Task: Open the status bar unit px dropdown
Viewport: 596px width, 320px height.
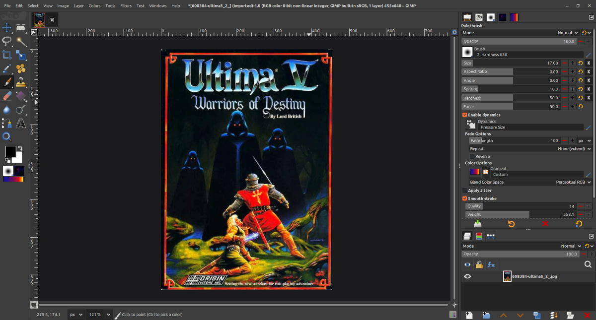Action: [76, 315]
